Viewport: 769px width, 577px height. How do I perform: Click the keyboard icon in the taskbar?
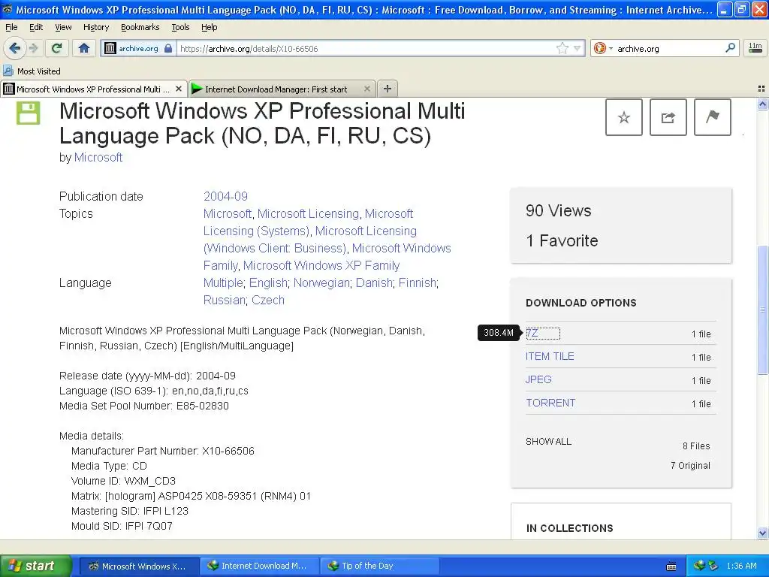click(x=671, y=566)
